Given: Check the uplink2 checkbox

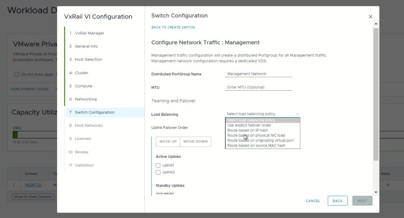Looking at the screenshot, I should [x=158, y=172].
